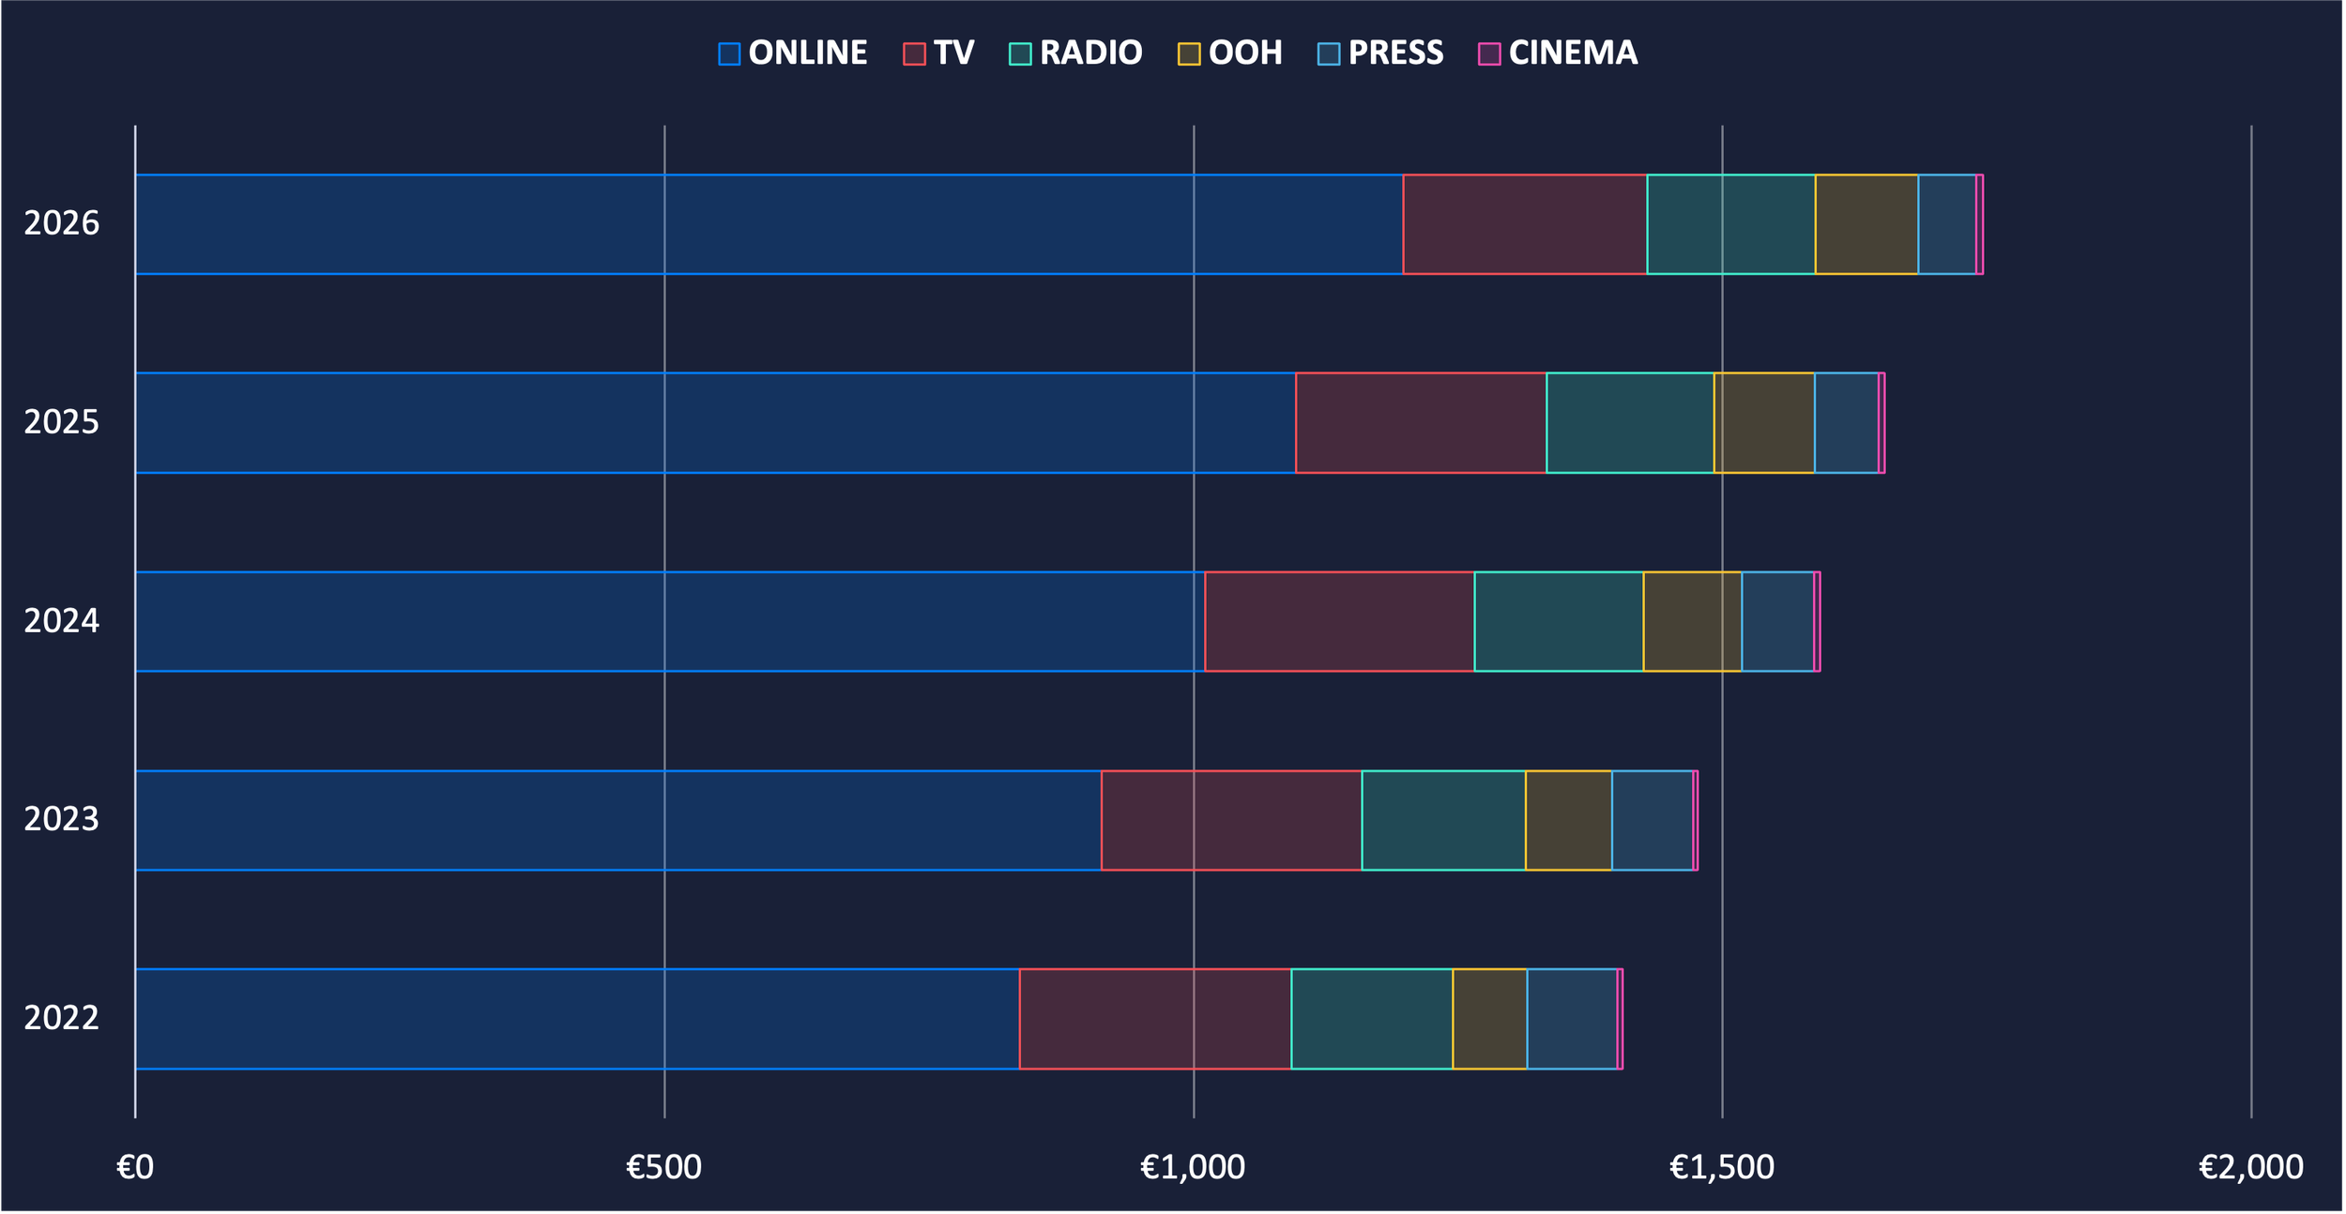
Task: Click the ONLINE legend color box
Action: click(x=729, y=53)
